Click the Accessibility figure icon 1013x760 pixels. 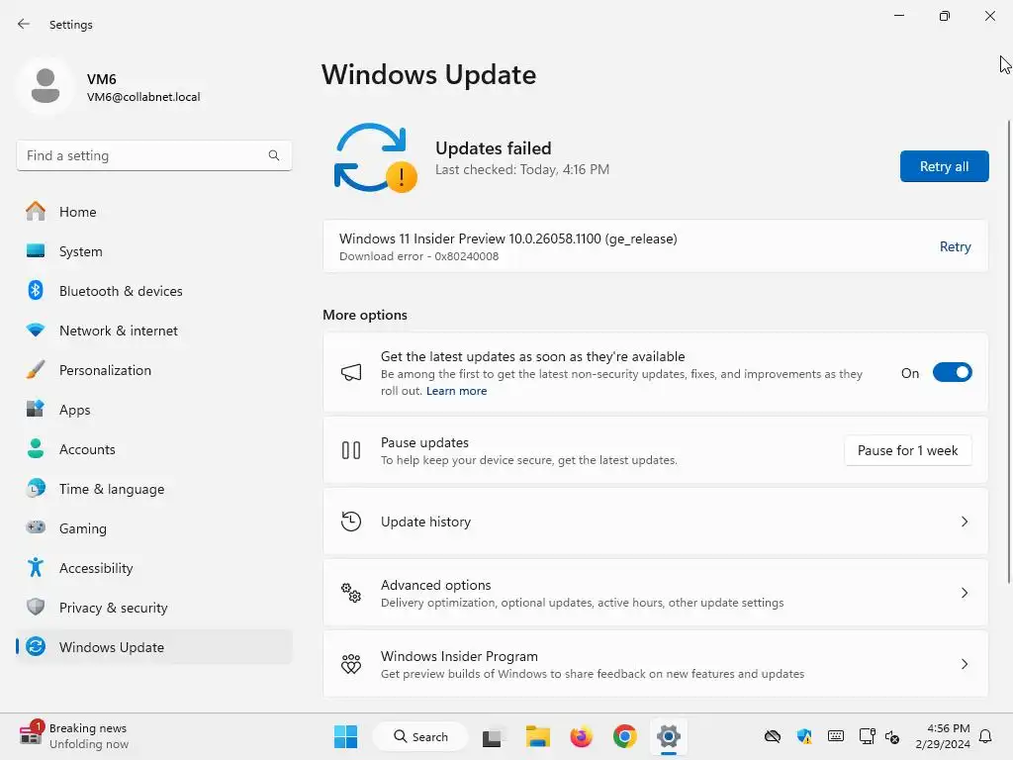tap(36, 567)
